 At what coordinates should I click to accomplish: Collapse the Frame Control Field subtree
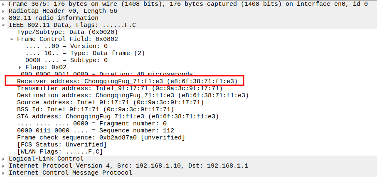pos(12,39)
